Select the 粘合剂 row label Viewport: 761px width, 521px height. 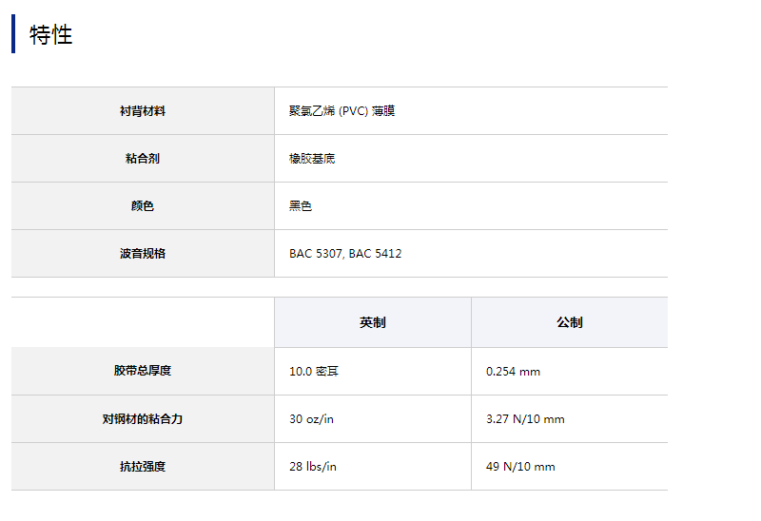pyautogui.click(x=143, y=159)
